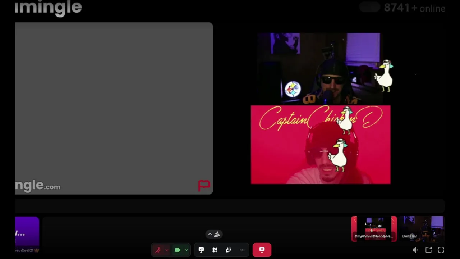This screenshot has width=460, height=259.
Task: Click the red flag report icon
Action: click(x=204, y=185)
